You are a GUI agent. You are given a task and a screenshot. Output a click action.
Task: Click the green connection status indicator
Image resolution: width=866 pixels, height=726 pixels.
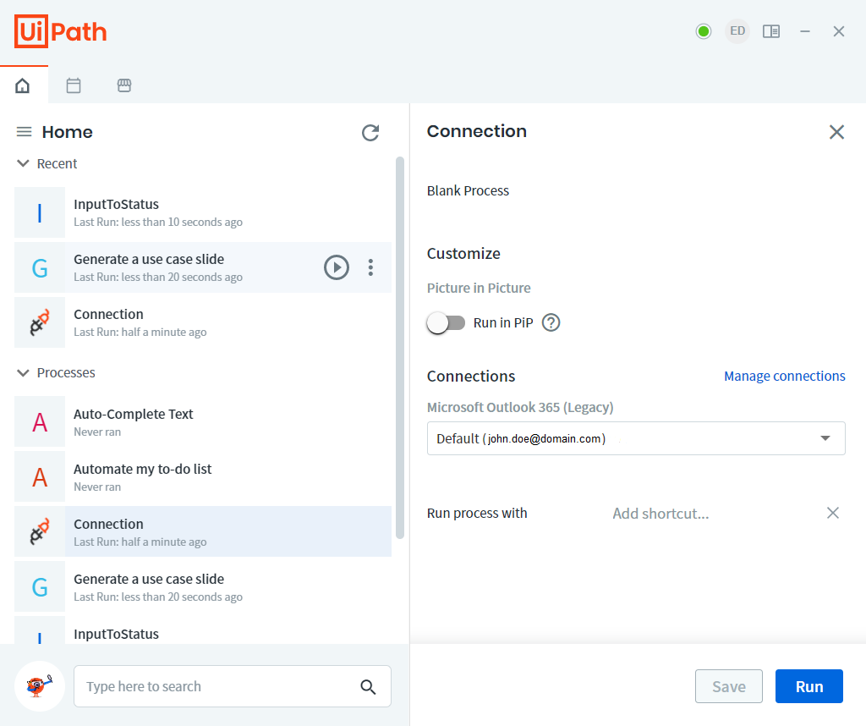(703, 31)
